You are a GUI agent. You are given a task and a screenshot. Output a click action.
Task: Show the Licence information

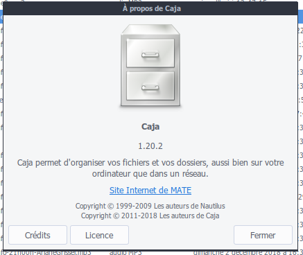point(99,235)
